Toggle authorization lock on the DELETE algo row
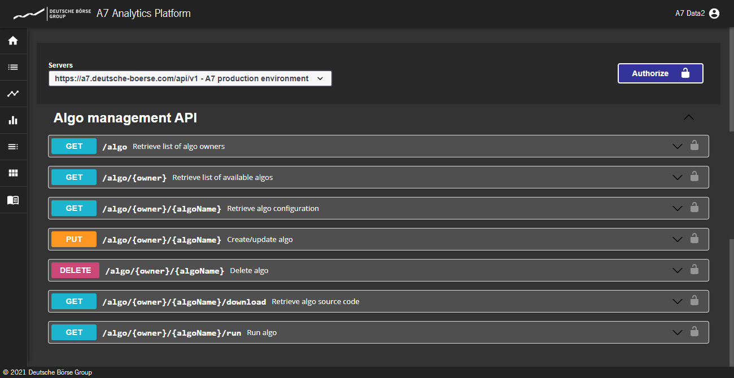 [x=694, y=270]
